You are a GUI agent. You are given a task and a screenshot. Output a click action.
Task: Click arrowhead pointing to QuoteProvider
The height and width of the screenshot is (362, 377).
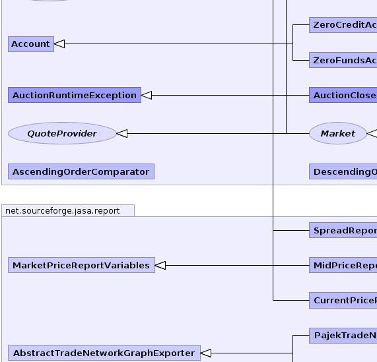point(122,133)
